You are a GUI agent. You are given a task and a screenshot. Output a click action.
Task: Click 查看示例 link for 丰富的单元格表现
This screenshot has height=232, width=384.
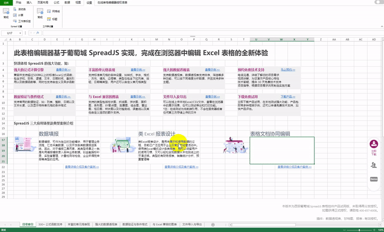[138, 70]
